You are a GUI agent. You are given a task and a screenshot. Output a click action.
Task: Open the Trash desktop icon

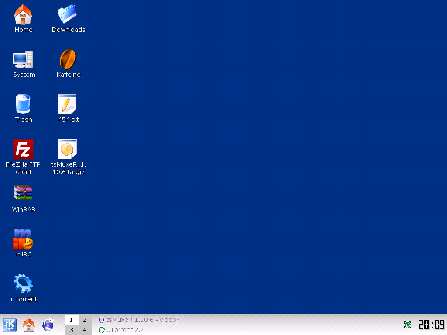[23, 105]
